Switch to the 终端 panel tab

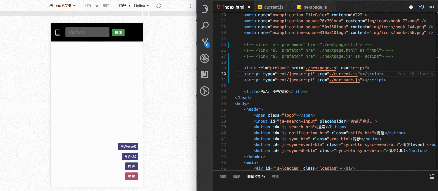(275, 177)
